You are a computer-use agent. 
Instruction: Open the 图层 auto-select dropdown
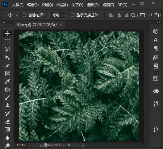[58, 15]
